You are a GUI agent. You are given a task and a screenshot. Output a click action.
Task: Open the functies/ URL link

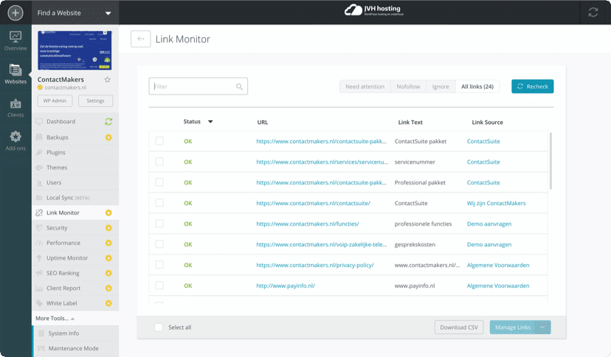coord(308,223)
